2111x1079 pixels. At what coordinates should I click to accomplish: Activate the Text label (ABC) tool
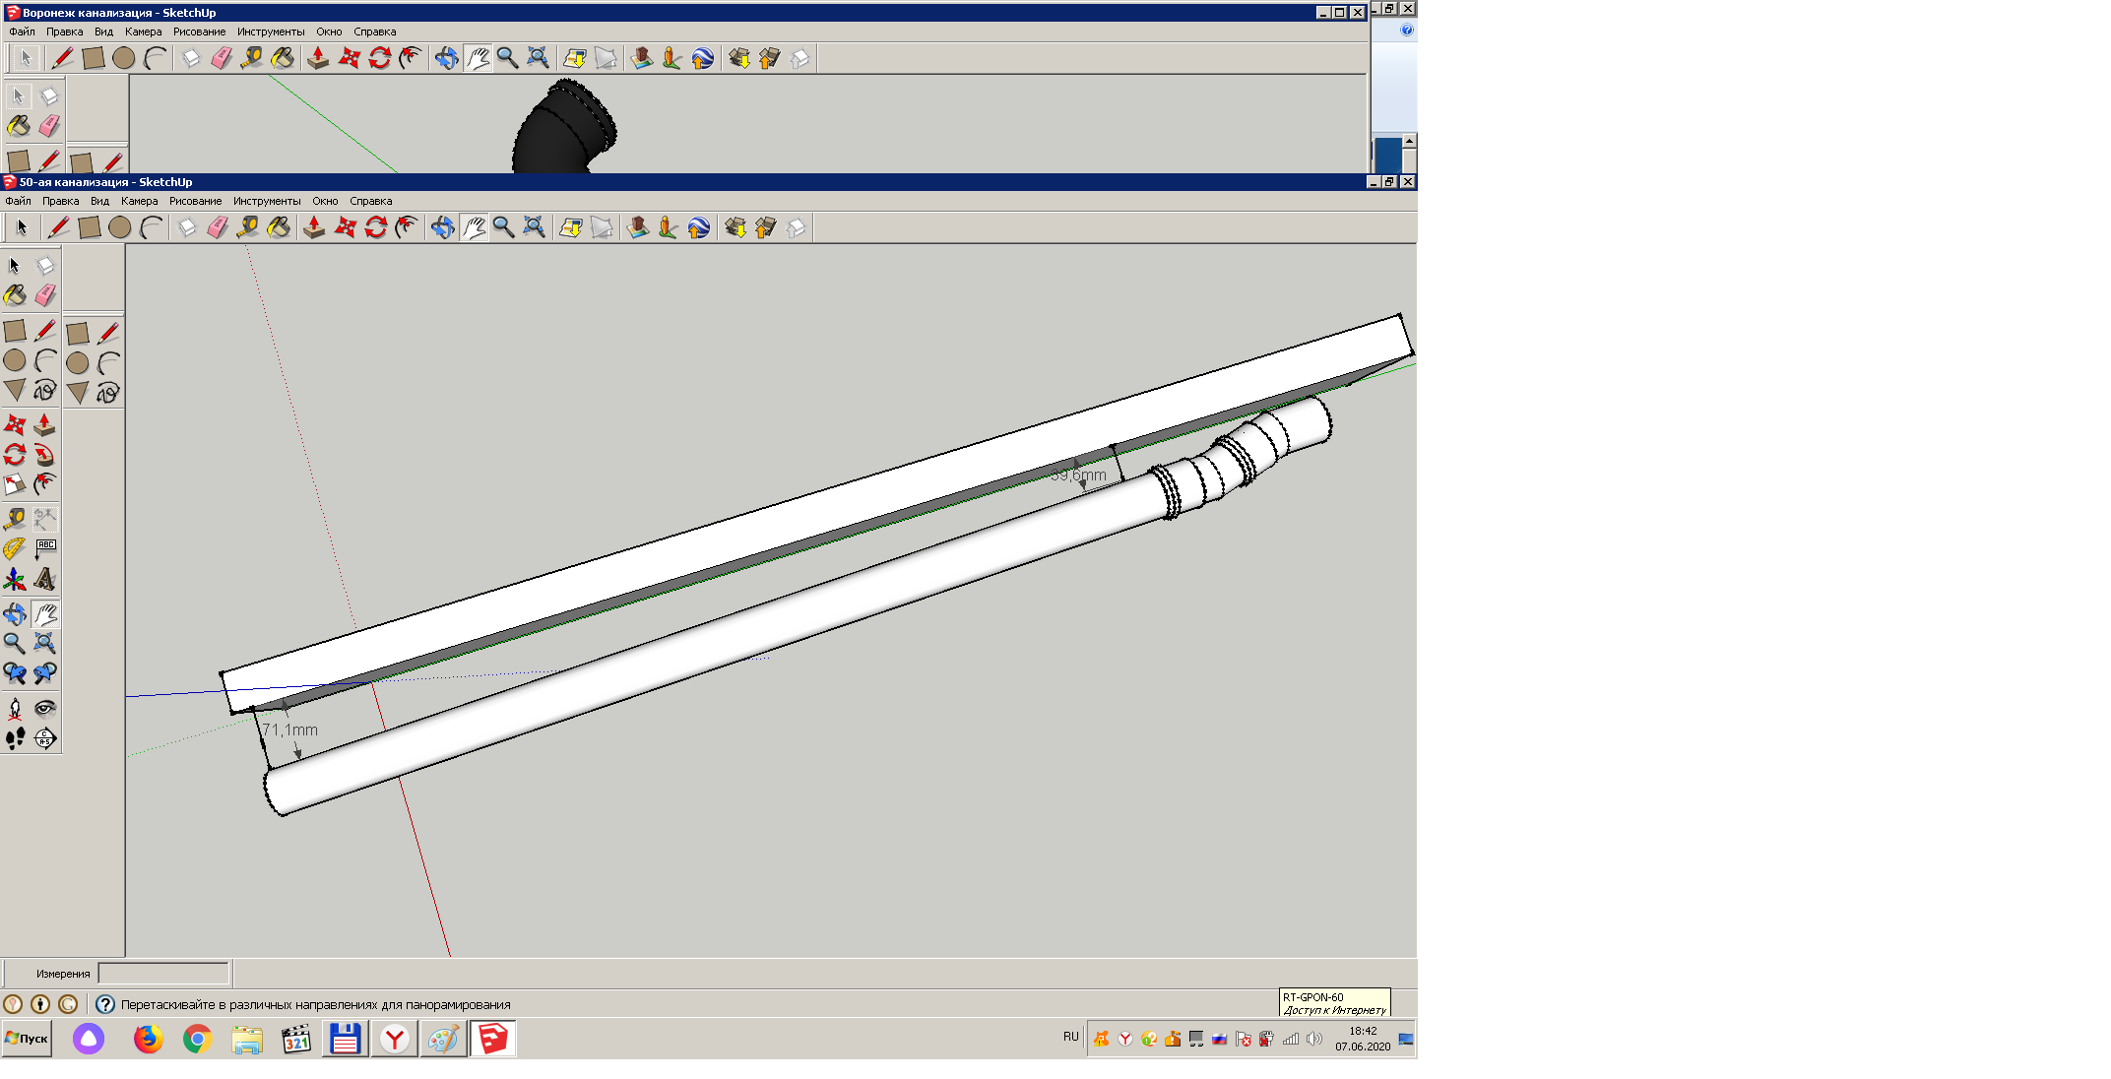point(44,548)
